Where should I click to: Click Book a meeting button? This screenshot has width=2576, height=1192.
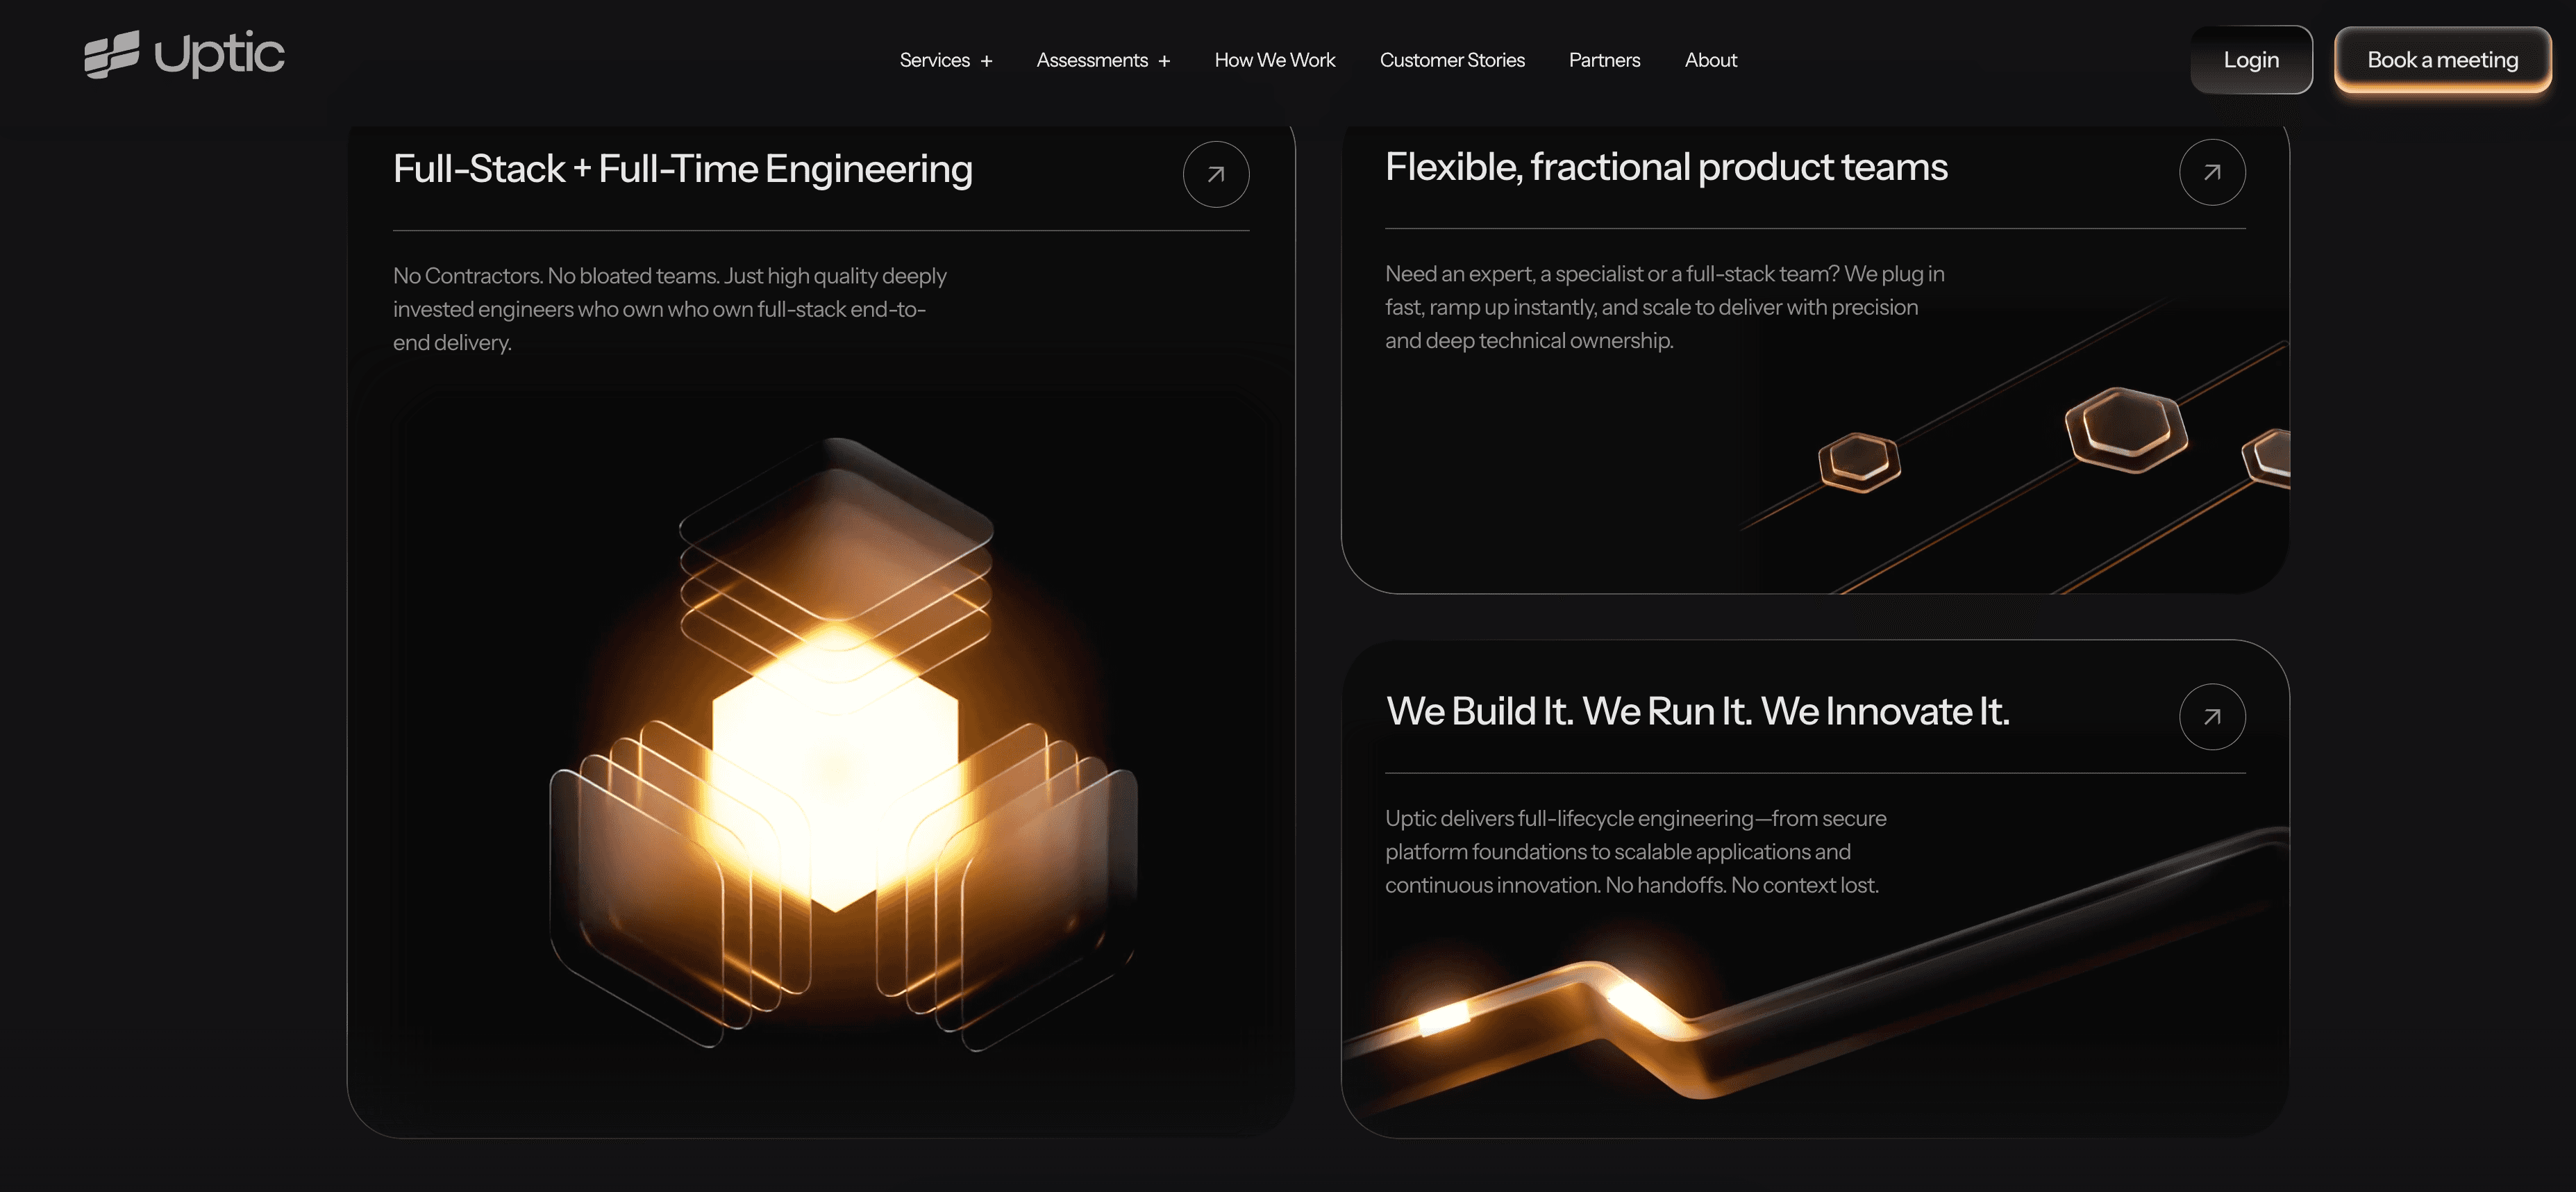pyautogui.click(x=2441, y=60)
